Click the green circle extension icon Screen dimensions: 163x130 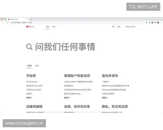click(149, 22)
